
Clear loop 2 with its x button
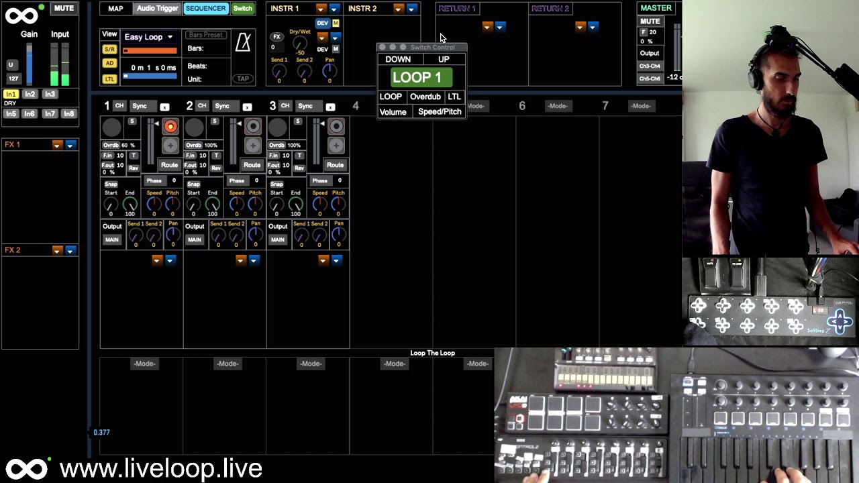click(x=247, y=107)
